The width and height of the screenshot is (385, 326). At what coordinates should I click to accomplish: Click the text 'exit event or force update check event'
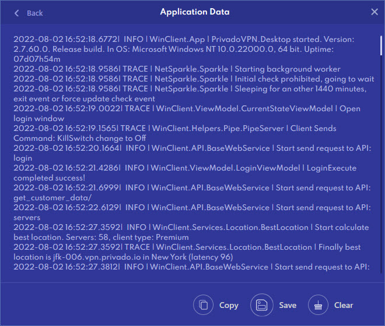click(x=84, y=99)
